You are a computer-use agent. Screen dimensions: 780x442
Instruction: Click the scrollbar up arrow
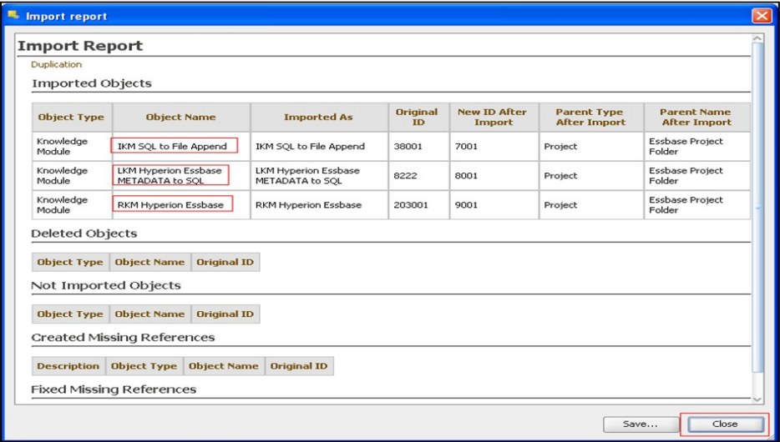point(757,38)
